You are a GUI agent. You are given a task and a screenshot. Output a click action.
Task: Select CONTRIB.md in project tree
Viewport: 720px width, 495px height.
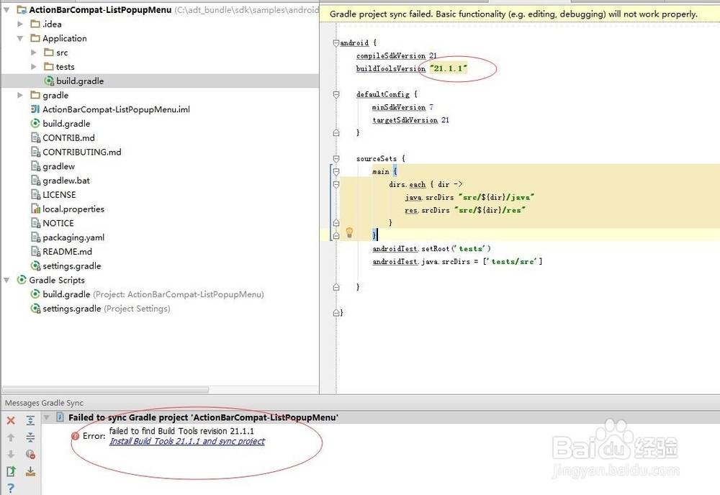click(69, 137)
